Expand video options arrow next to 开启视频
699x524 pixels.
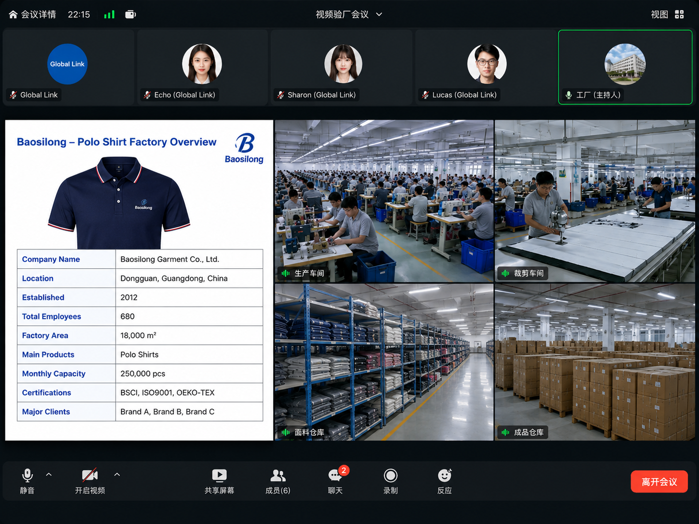117,475
